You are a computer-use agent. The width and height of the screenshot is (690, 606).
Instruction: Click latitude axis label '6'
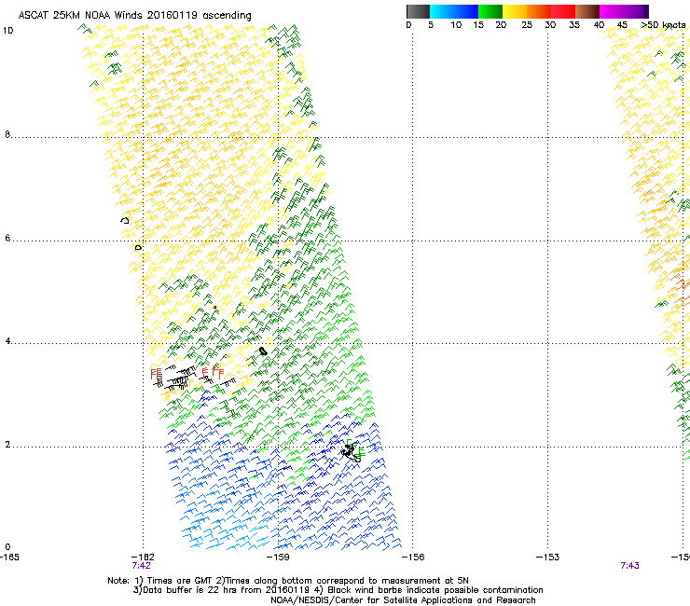pos(7,238)
